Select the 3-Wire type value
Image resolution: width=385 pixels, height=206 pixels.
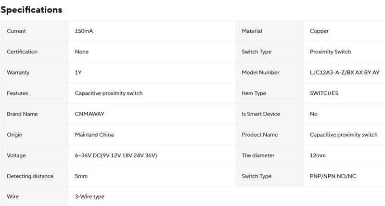pyautogui.click(x=90, y=197)
